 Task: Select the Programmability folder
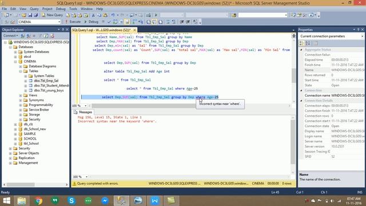(41, 105)
